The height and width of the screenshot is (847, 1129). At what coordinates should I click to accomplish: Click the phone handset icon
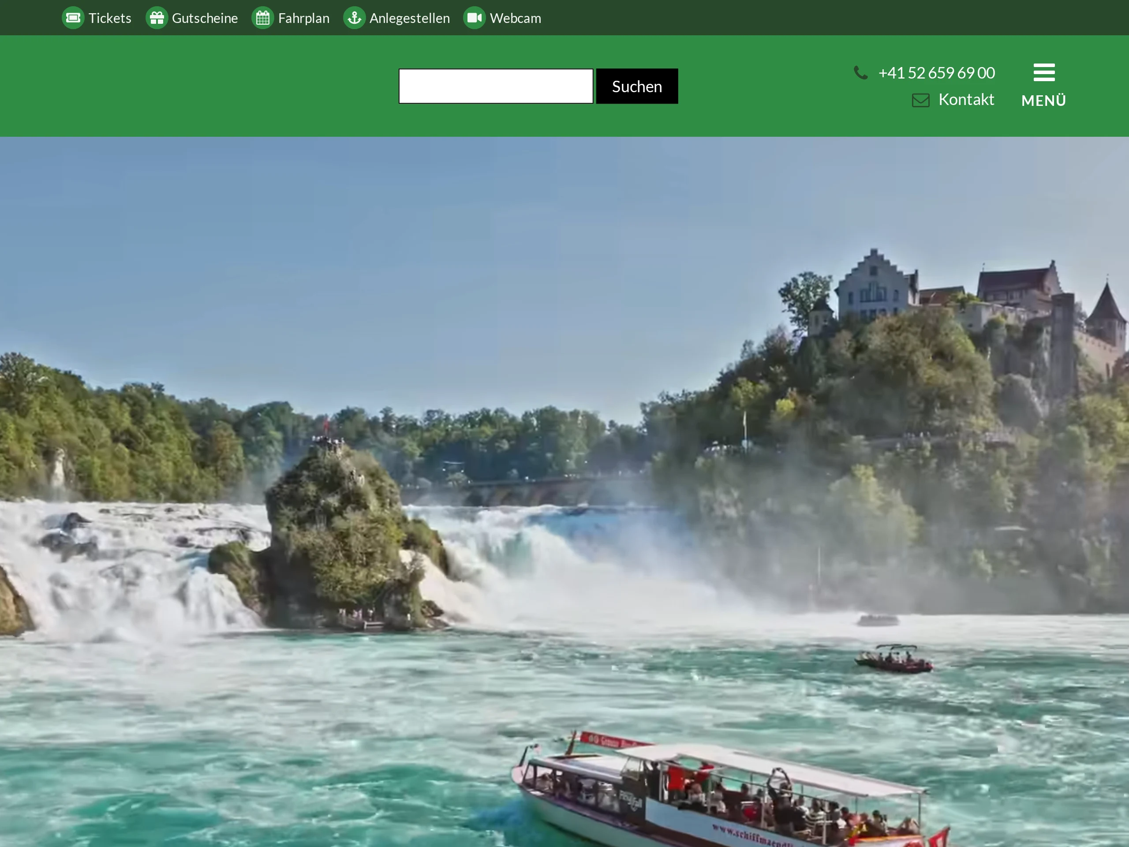coord(860,72)
